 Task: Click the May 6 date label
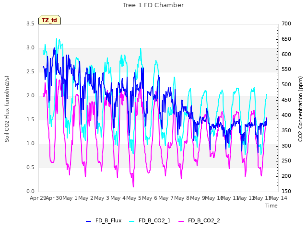[150, 198]
